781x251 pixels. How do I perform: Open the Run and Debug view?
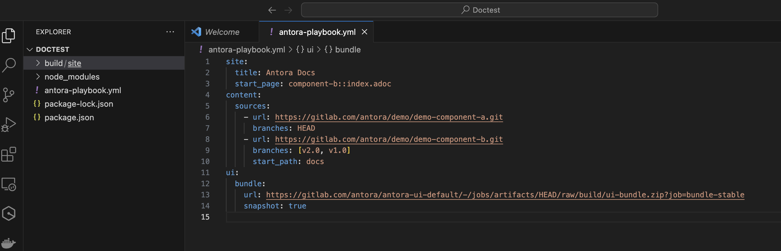pyautogui.click(x=9, y=124)
